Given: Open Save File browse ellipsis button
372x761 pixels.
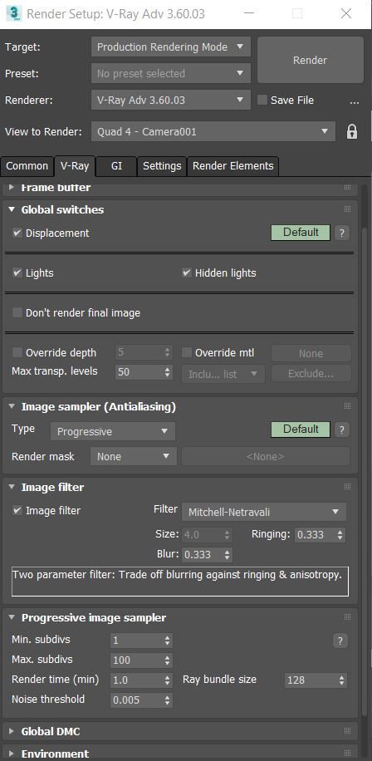Looking at the screenshot, I should (355, 101).
